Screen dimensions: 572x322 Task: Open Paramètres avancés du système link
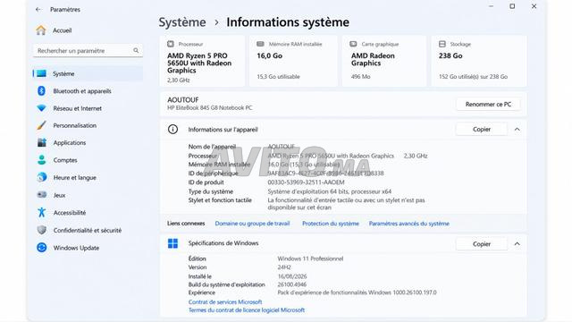tap(409, 224)
